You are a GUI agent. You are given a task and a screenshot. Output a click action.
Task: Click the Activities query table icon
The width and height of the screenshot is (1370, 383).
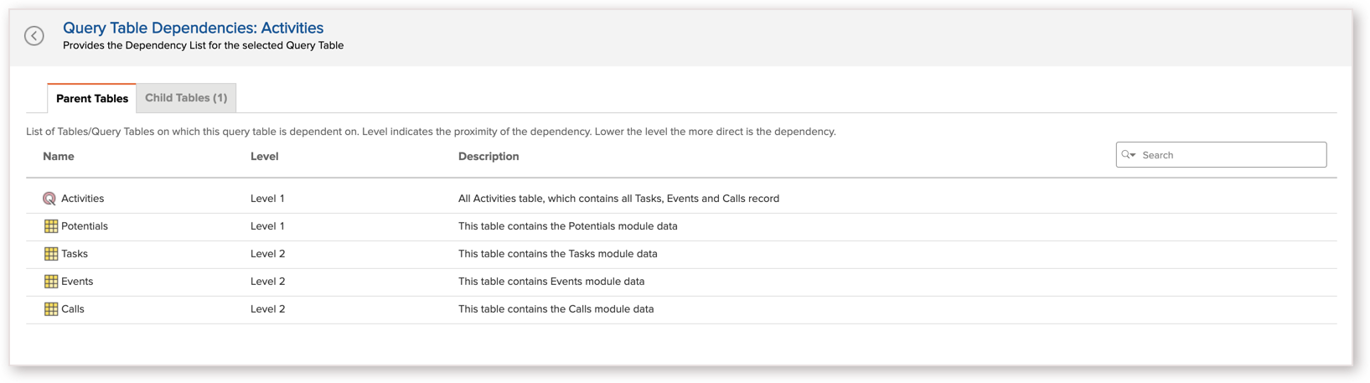tap(49, 199)
